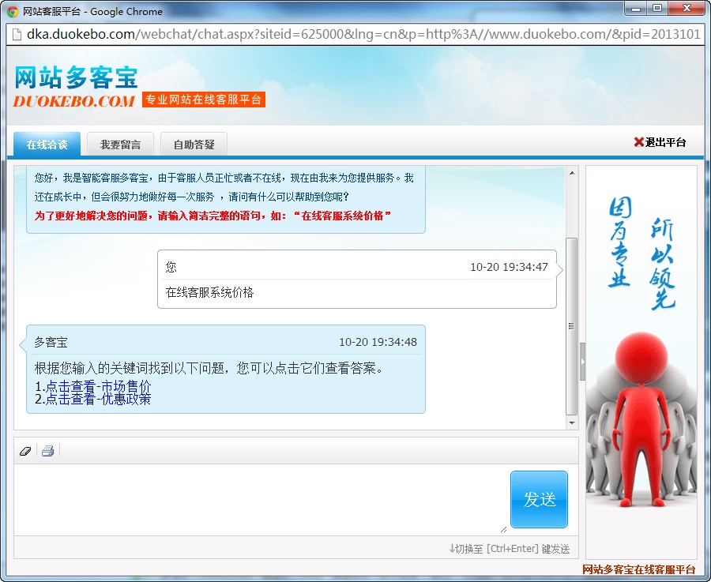Screen dimensions: 711x582
Task: Click the browser address bar URL
Action: pyautogui.click(x=355, y=35)
